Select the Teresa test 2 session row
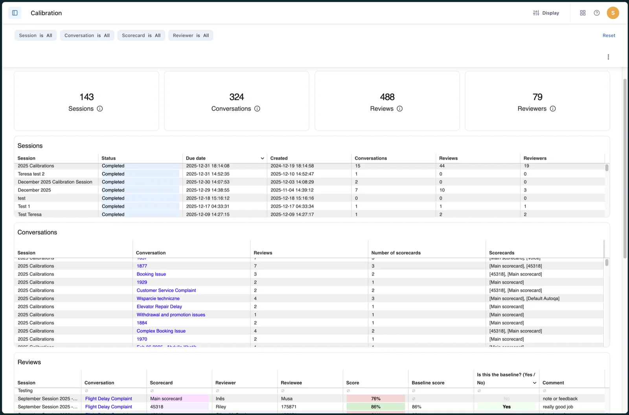The width and height of the screenshot is (629, 415). coord(309,174)
